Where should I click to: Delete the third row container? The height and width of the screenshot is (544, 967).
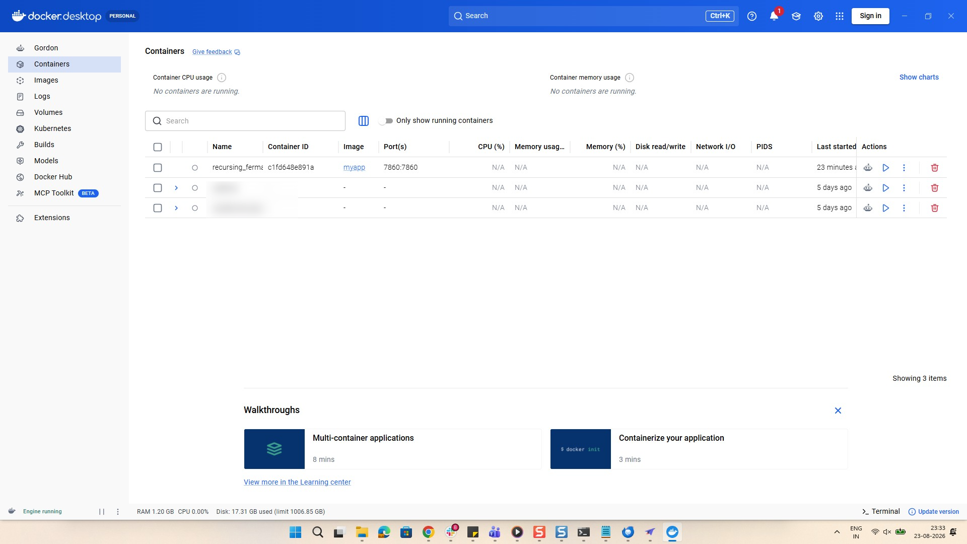coord(935,208)
